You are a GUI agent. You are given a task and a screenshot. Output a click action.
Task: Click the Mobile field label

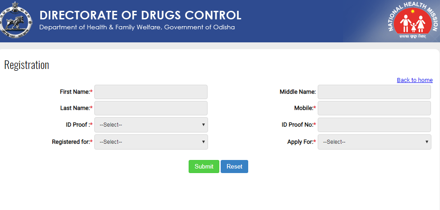[300, 108]
